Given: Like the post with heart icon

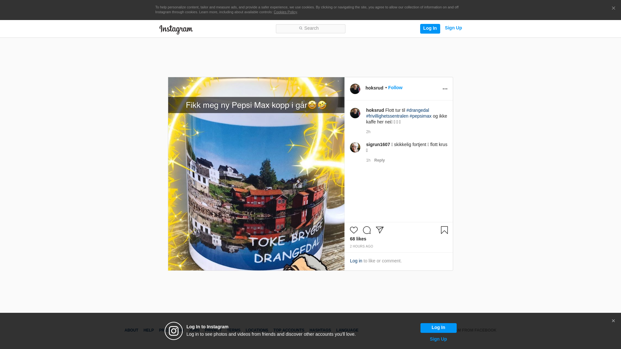Looking at the screenshot, I should (354, 230).
